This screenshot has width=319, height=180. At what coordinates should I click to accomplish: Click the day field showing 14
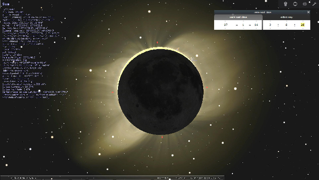pyautogui.click(x=256, y=25)
